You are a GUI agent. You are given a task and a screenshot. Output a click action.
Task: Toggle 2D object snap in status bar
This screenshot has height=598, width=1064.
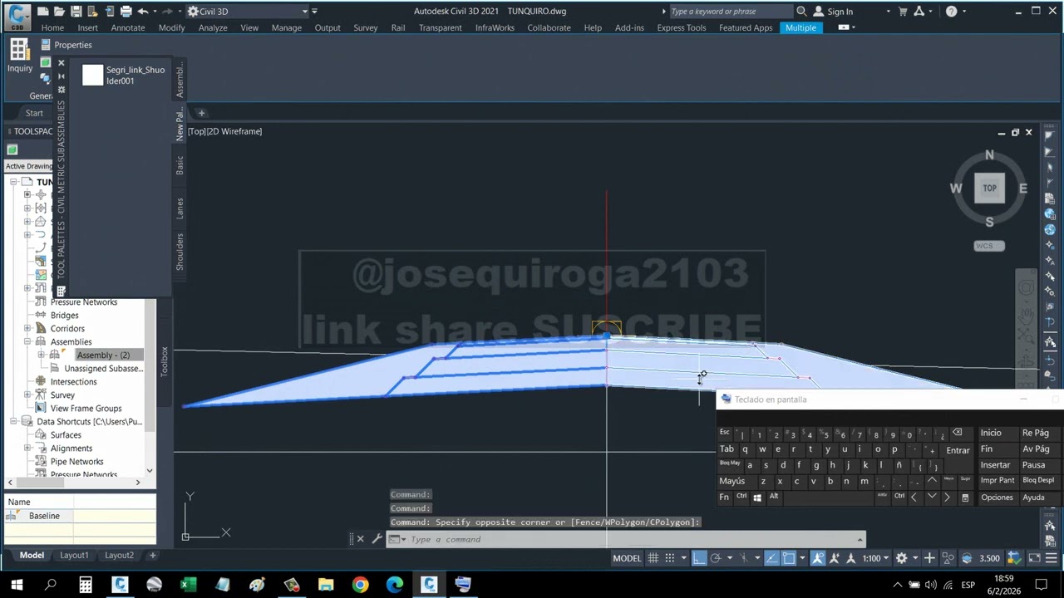pyautogui.click(x=789, y=558)
